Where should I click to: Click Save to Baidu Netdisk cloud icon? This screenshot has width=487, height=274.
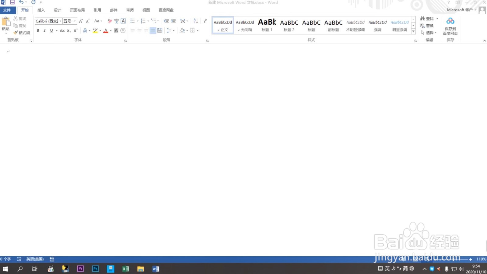tap(450, 21)
